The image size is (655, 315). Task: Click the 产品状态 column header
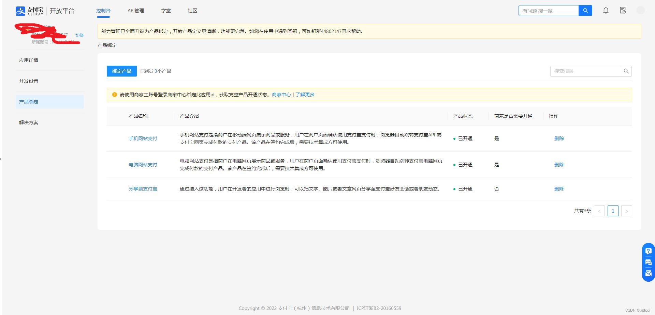(x=463, y=116)
